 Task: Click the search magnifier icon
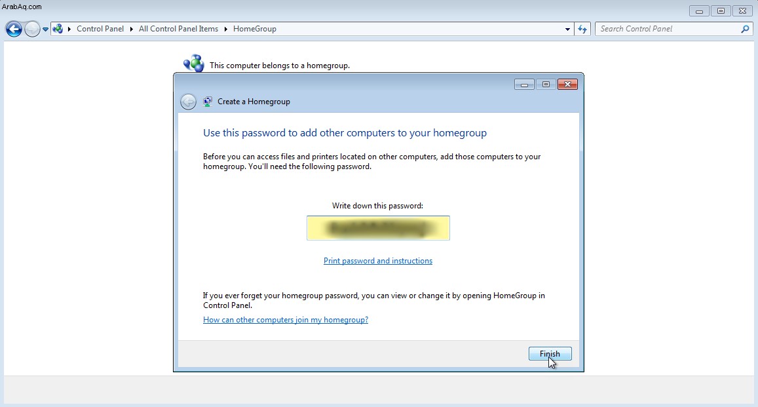pyautogui.click(x=745, y=29)
